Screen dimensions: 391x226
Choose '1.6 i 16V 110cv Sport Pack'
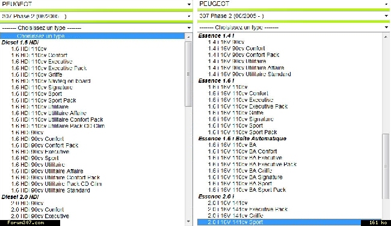(242, 132)
